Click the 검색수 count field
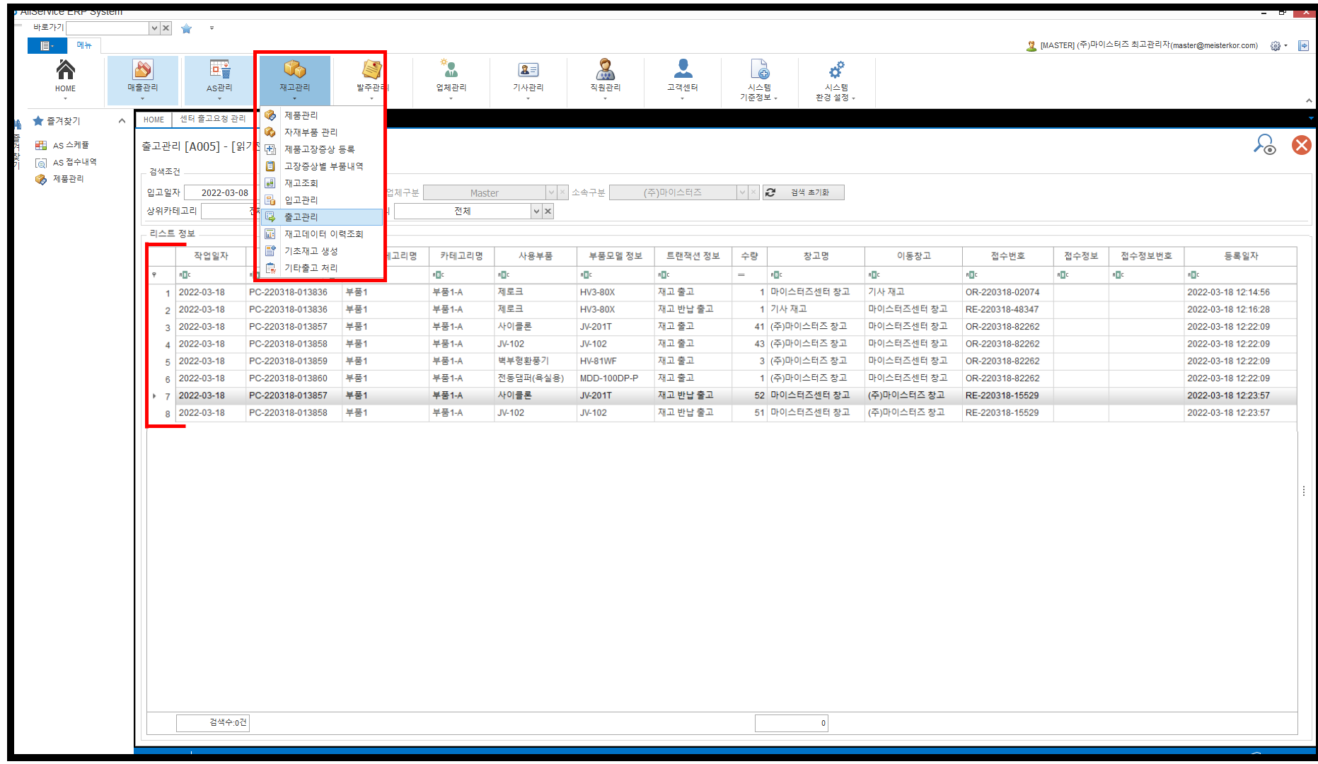 coord(212,722)
